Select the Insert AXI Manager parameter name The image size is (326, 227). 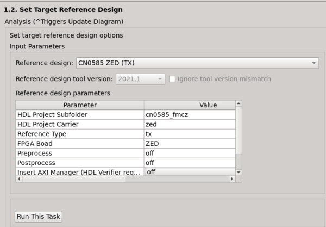click(x=80, y=172)
